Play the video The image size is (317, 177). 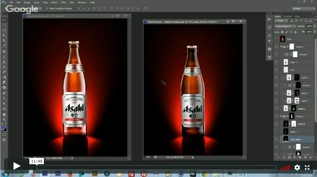pyautogui.click(x=17, y=166)
